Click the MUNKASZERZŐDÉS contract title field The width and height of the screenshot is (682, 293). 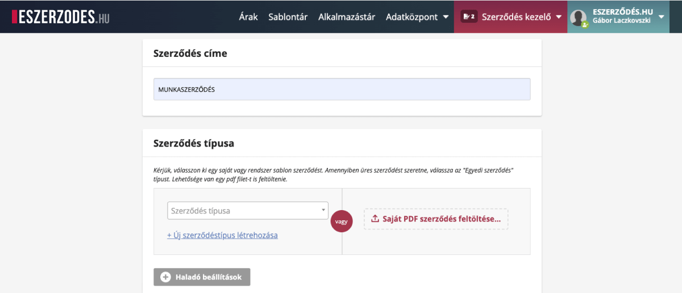coord(342,90)
